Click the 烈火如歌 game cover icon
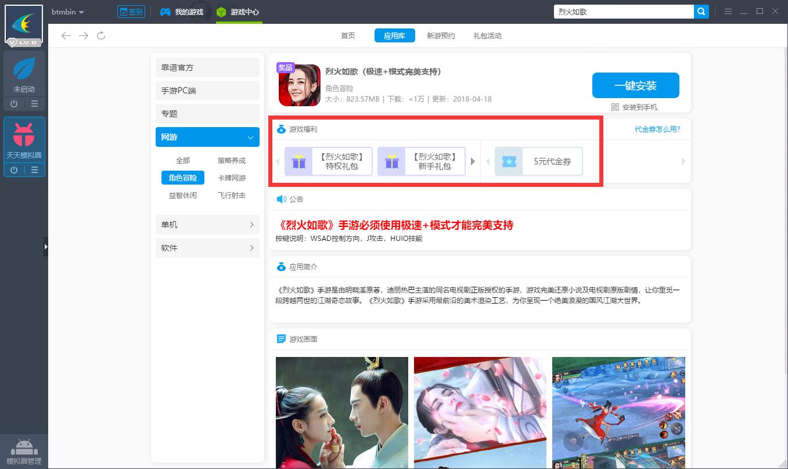Screen dimensions: 788x469 [300, 85]
